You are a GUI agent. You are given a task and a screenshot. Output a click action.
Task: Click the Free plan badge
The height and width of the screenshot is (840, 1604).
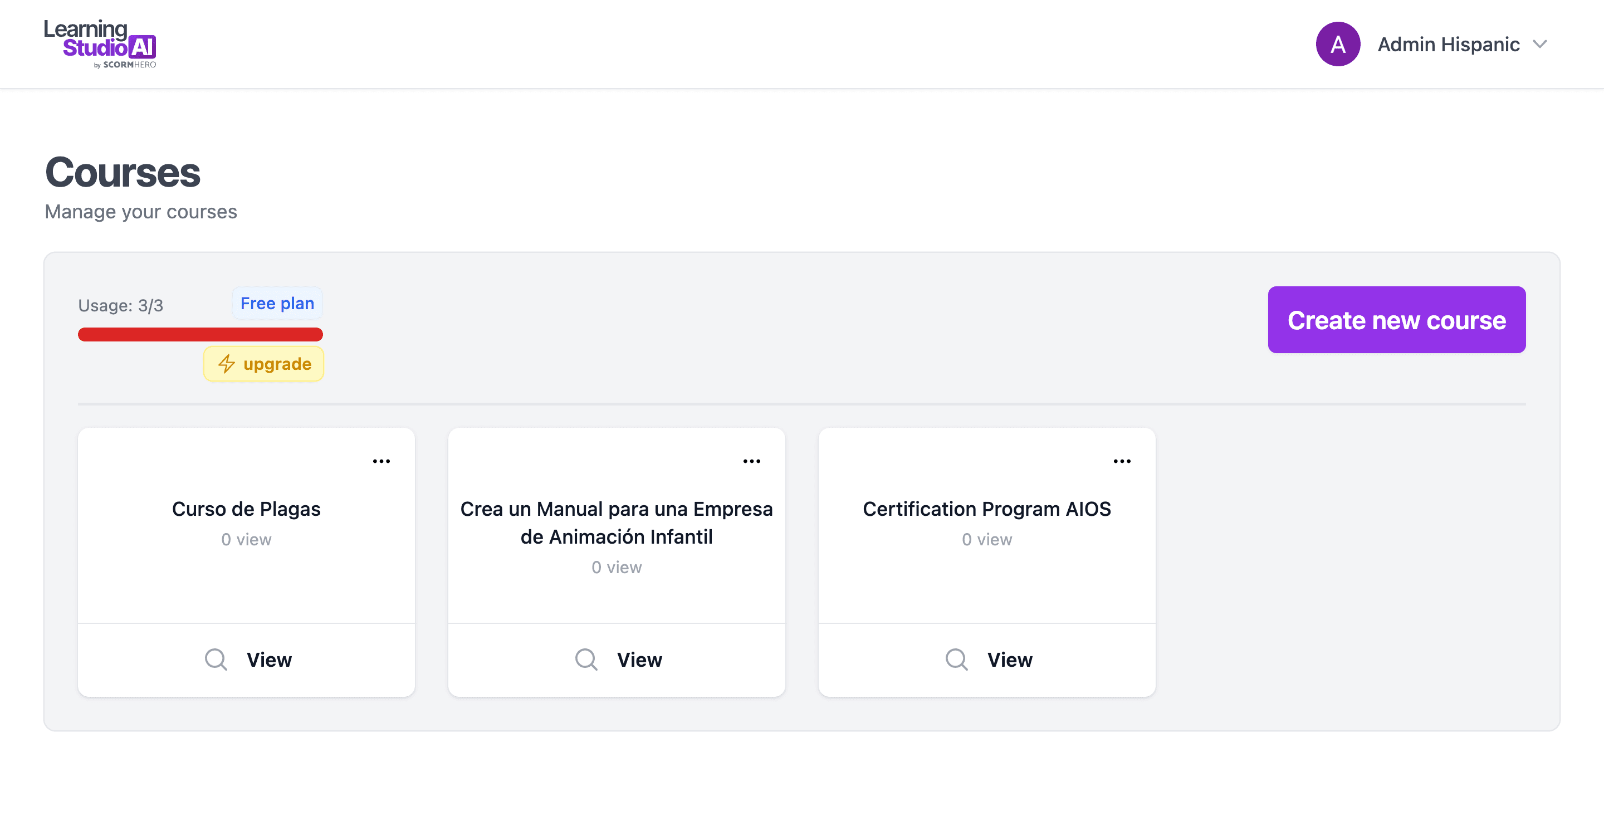click(x=277, y=303)
